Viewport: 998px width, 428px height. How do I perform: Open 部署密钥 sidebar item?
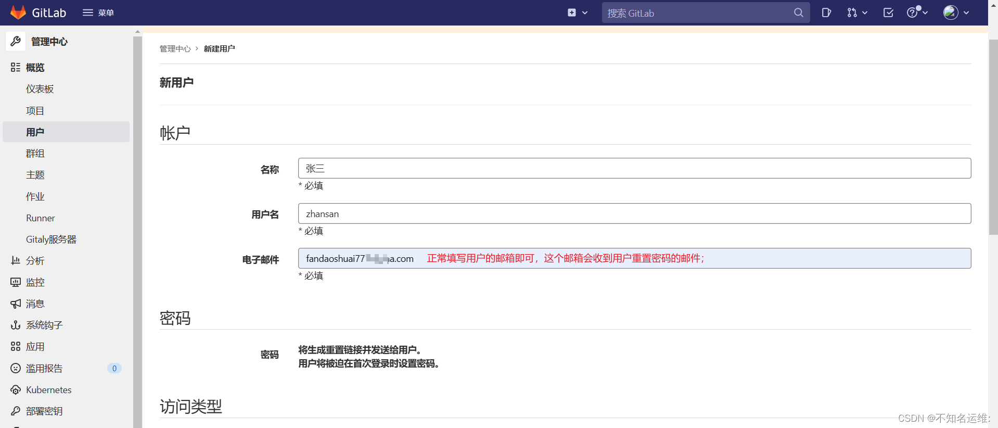tap(44, 411)
